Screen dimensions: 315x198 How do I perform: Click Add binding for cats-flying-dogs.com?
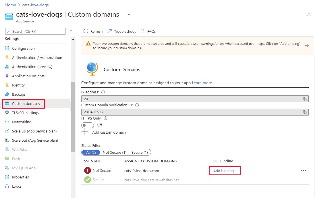[223, 171]
